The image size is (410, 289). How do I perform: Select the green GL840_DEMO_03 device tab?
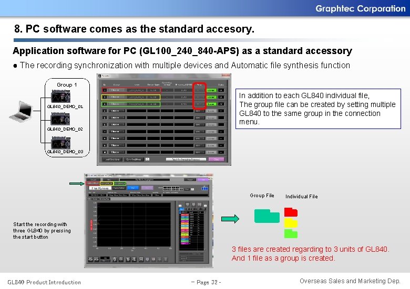pyautogui.click(x=120, y=184)
